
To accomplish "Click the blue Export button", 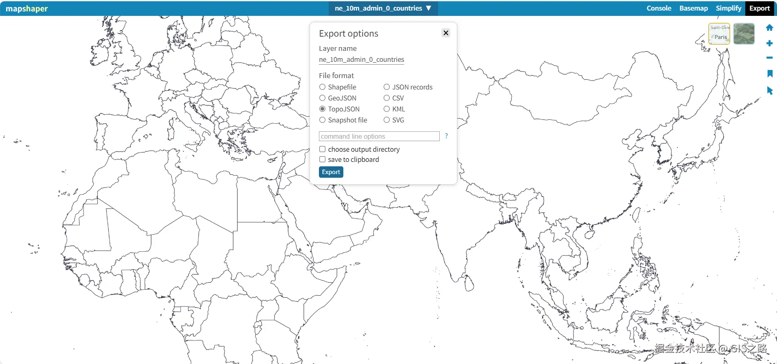I will [x=331, y=172].
